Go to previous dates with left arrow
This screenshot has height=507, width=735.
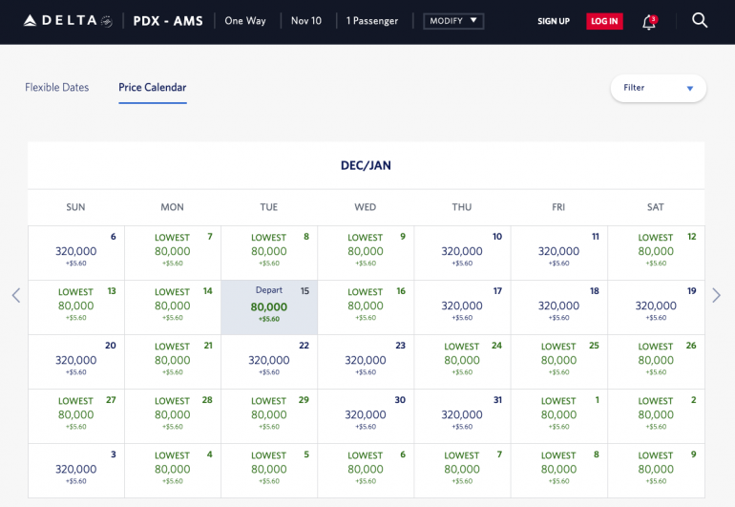[16, 295]
